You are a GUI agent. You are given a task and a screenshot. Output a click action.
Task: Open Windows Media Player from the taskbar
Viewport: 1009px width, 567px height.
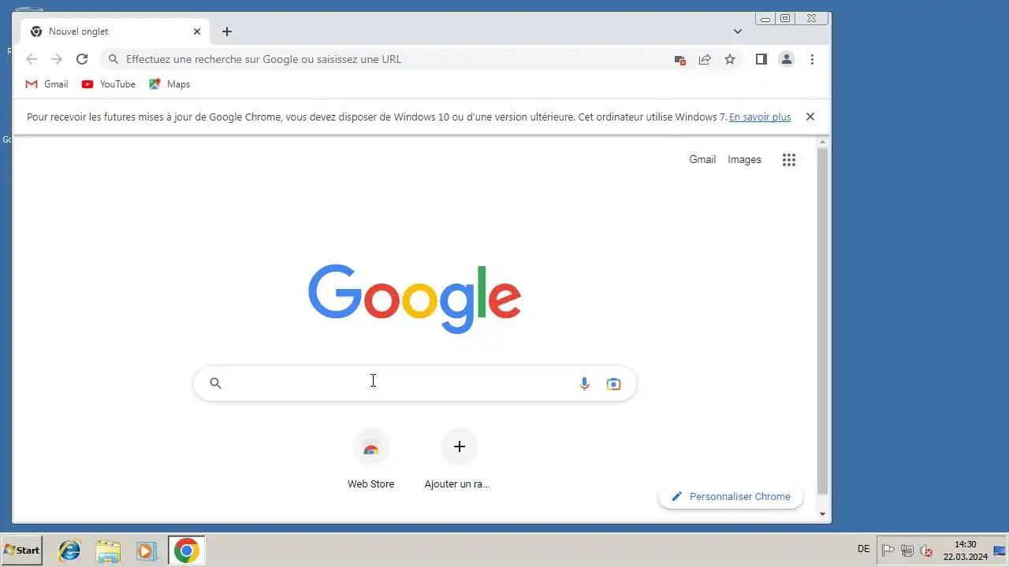tap(147, 550)
